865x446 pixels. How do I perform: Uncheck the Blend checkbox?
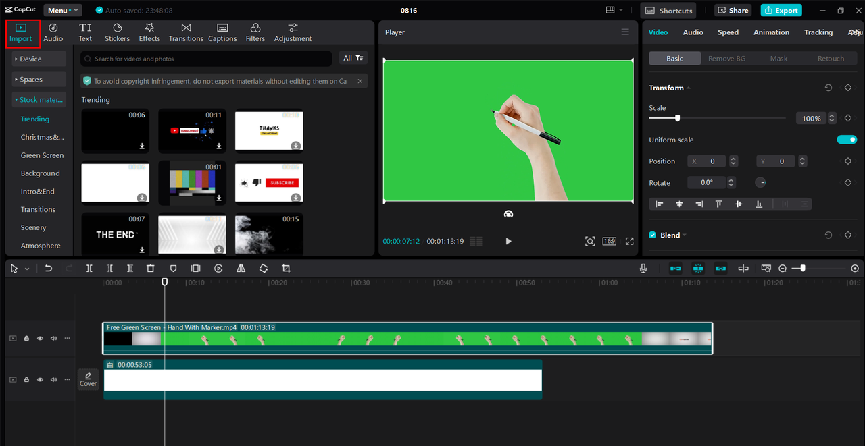coord(653,235)
